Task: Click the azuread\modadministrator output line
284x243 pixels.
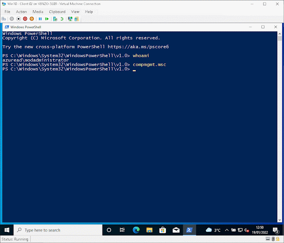Action: point(35,60)
